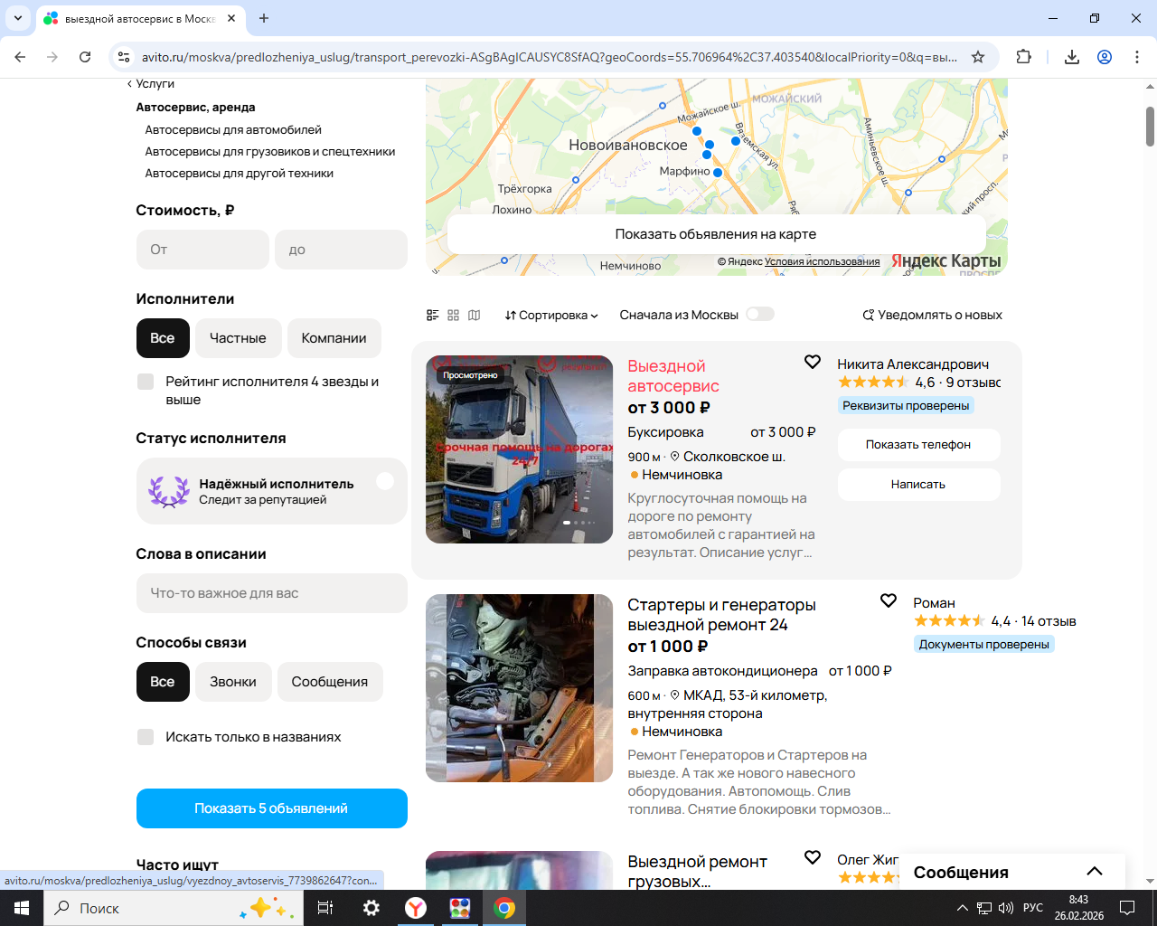Open the Windows notification center
Screen dimensions: 1157x926
coord(1127,908)
